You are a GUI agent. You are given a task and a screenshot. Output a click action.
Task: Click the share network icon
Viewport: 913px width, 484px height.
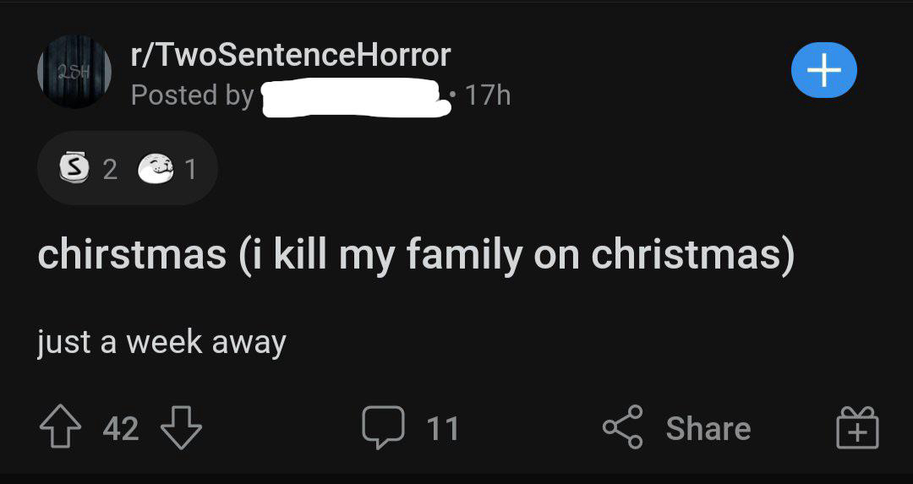(x=622, y=427)
